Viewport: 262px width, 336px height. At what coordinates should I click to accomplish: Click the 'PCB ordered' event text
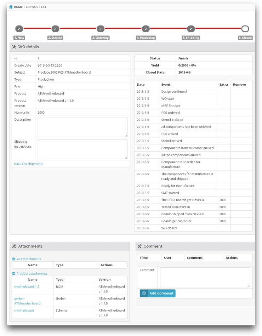[171, 113]
